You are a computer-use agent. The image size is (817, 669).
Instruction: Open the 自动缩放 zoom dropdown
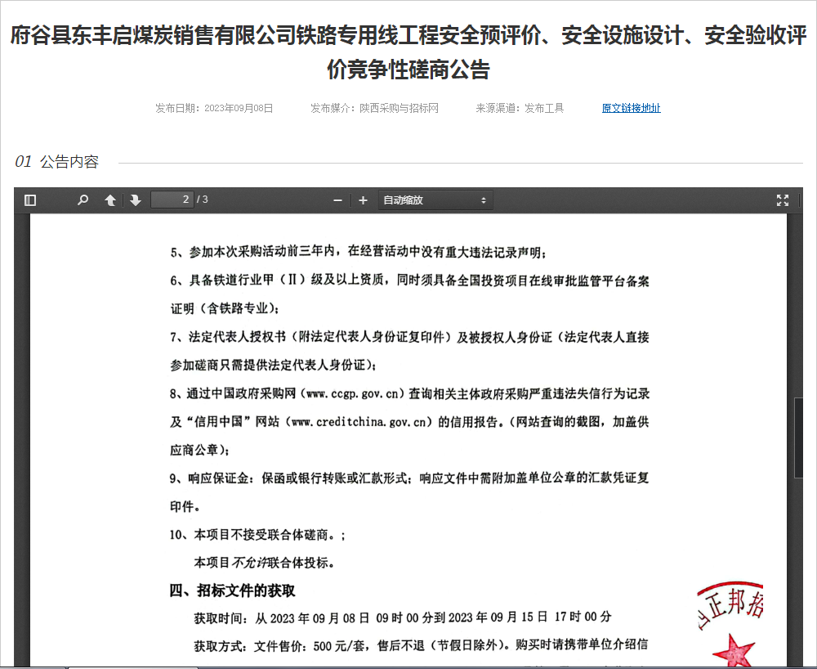[435, 200]
